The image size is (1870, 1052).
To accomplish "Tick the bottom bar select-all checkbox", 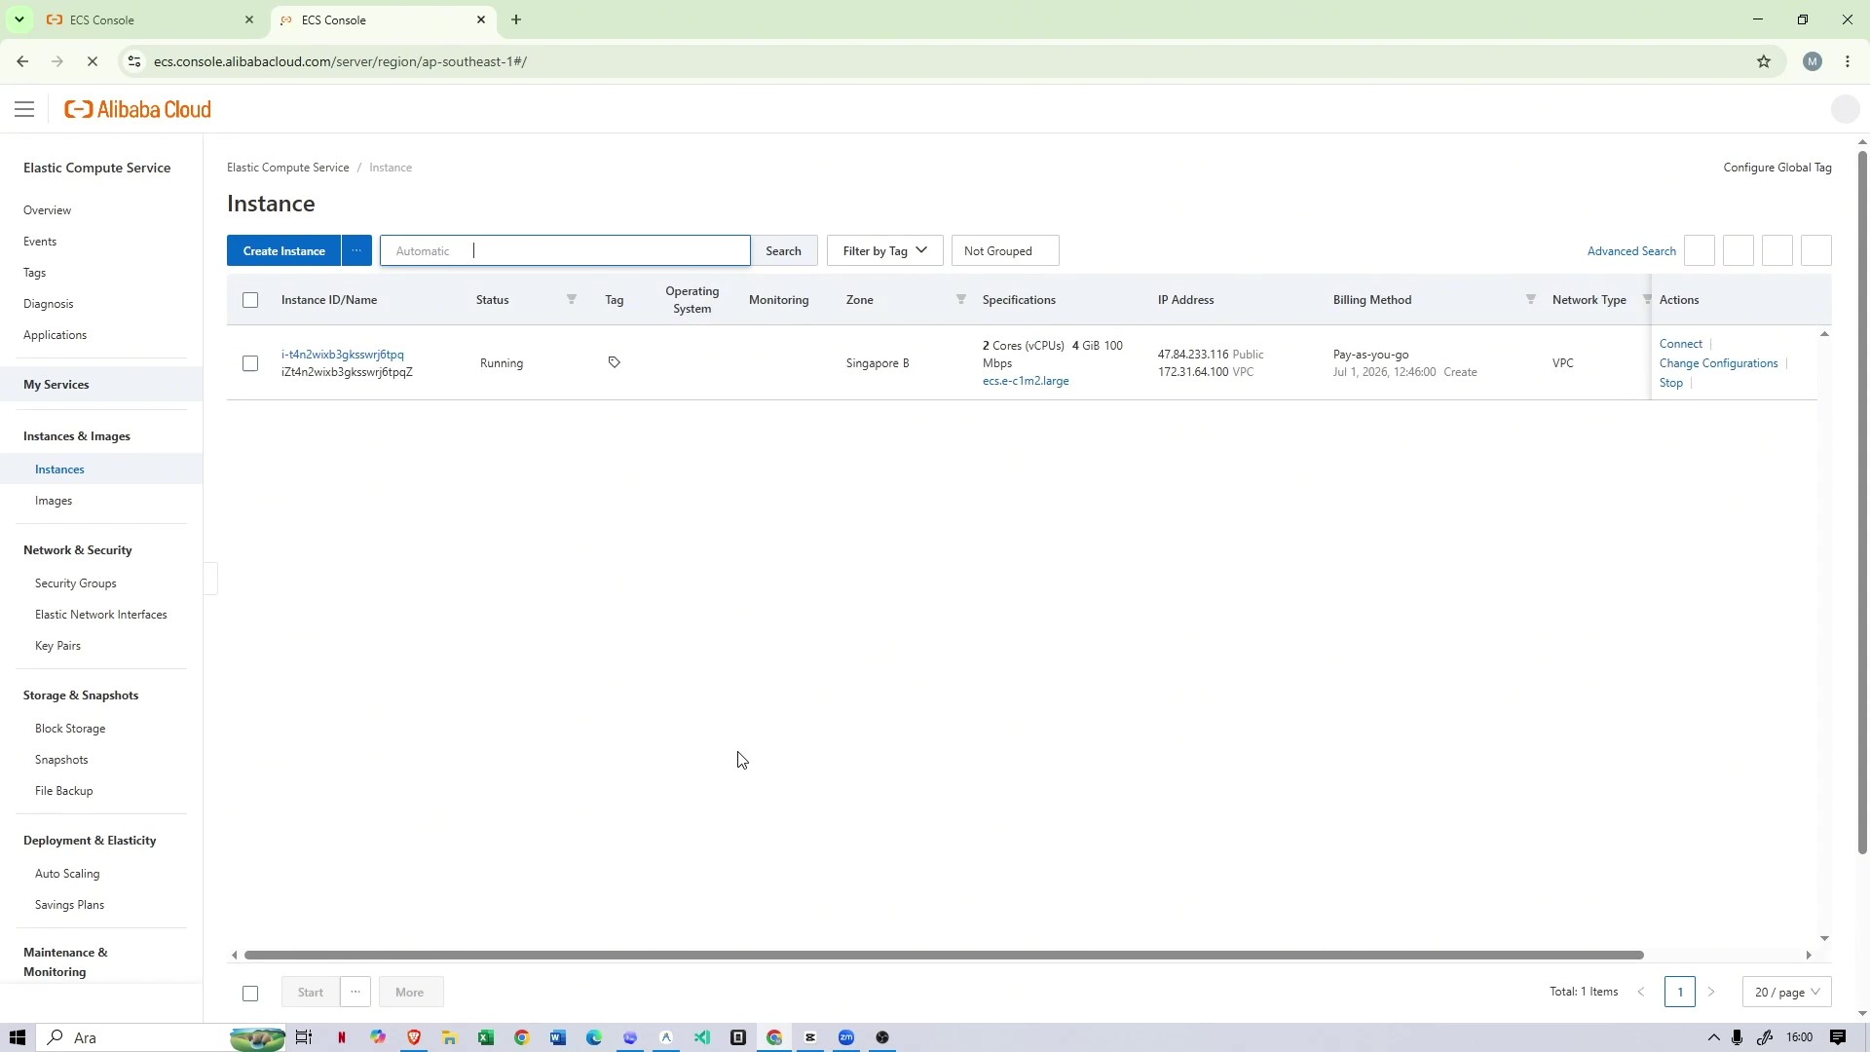I will pos(250,993).
